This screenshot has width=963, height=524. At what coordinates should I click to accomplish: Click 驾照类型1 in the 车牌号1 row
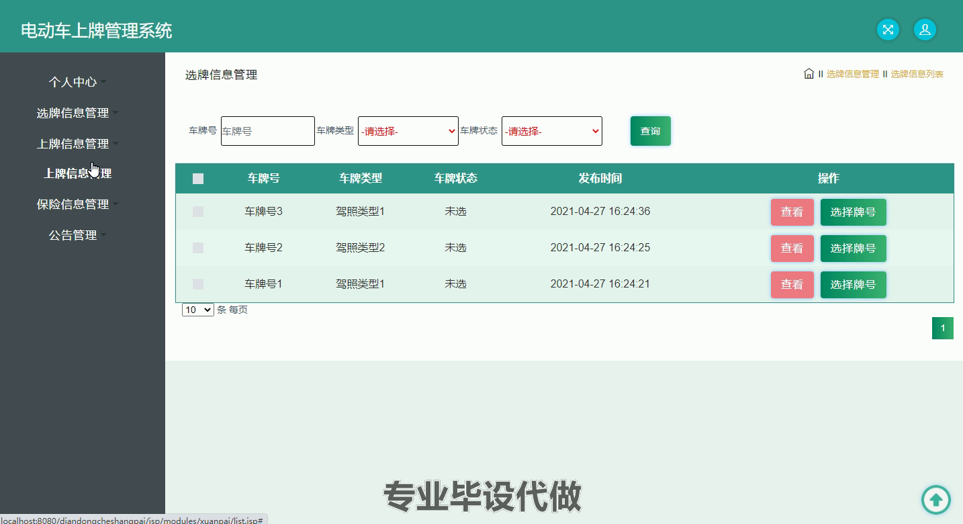pos(360,284)
